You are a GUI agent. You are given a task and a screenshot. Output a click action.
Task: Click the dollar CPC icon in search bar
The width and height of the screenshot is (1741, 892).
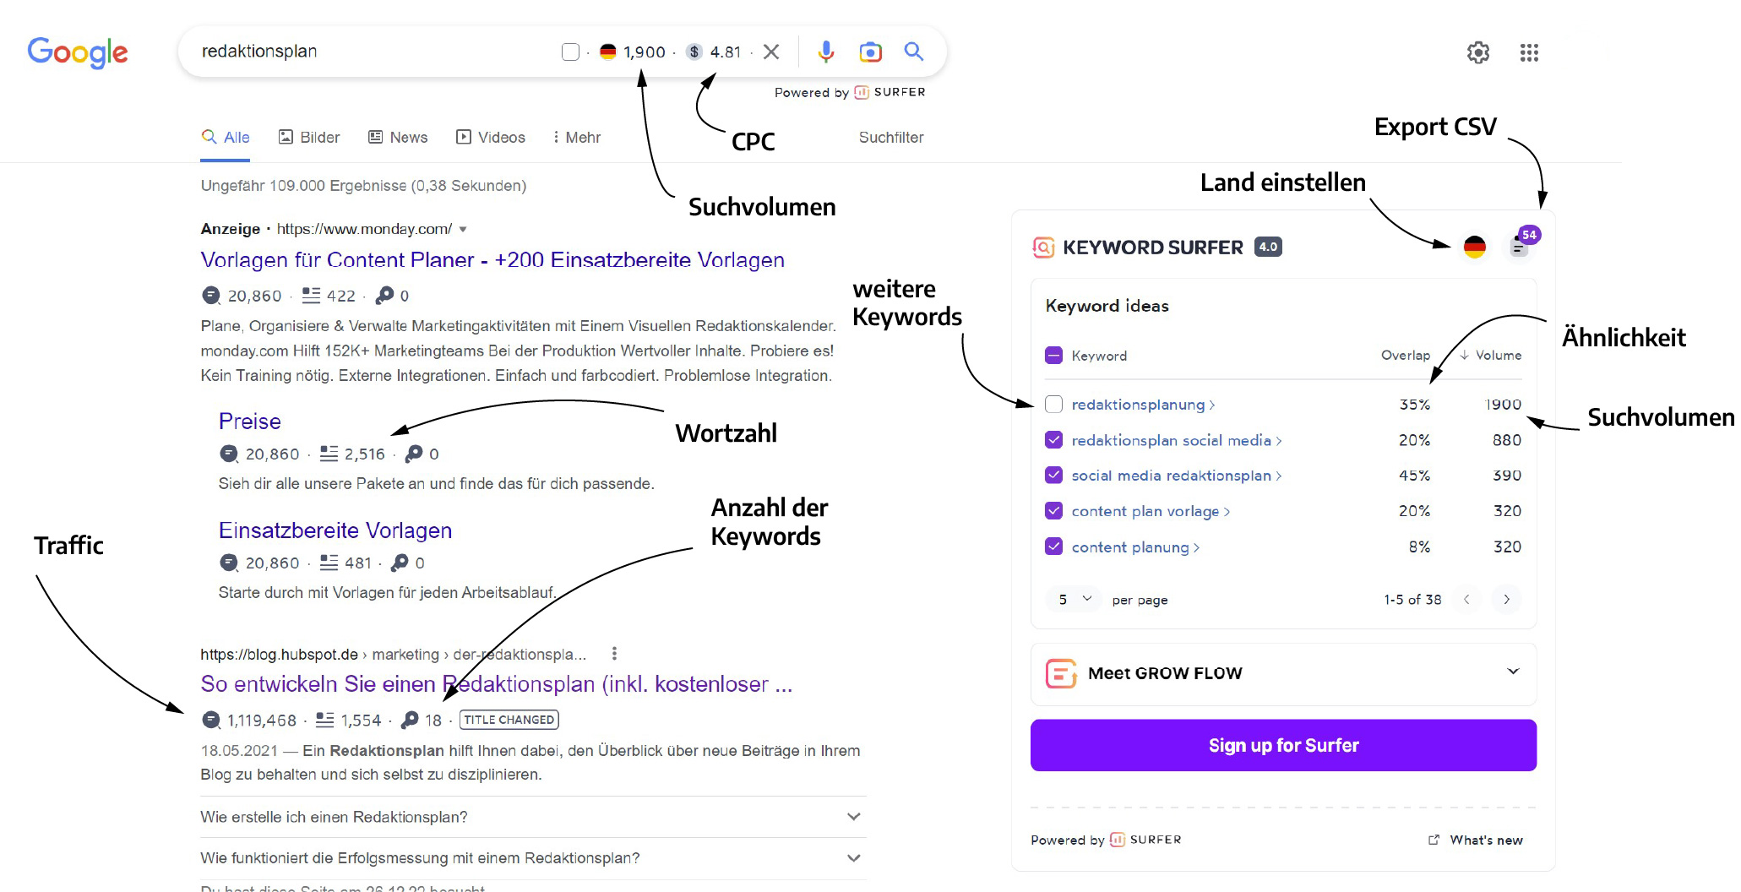point(694,52)
